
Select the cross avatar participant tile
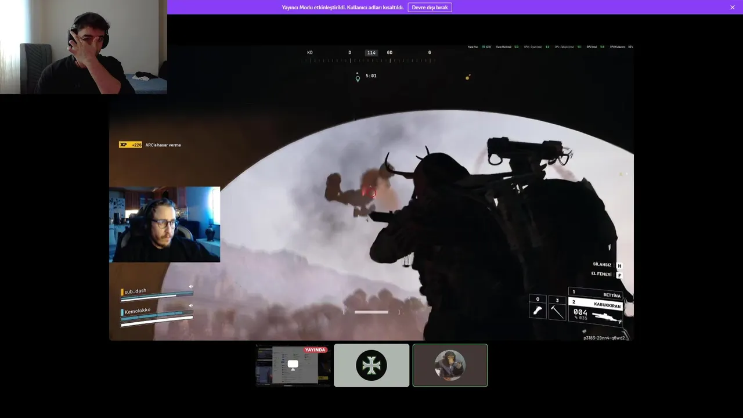click(x=371, y=365)
